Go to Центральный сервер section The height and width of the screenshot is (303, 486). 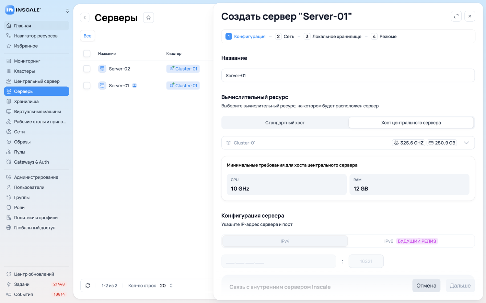pos(37,81)
